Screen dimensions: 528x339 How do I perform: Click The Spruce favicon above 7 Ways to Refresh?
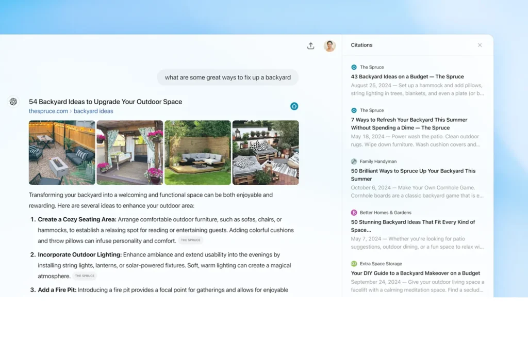pos(354,110)
